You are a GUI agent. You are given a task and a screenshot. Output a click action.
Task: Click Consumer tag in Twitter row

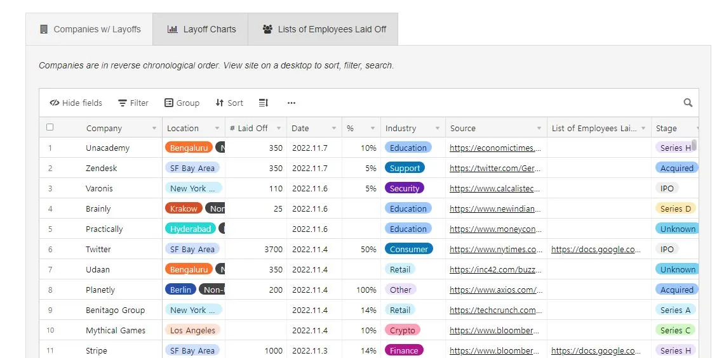(408, 249)
